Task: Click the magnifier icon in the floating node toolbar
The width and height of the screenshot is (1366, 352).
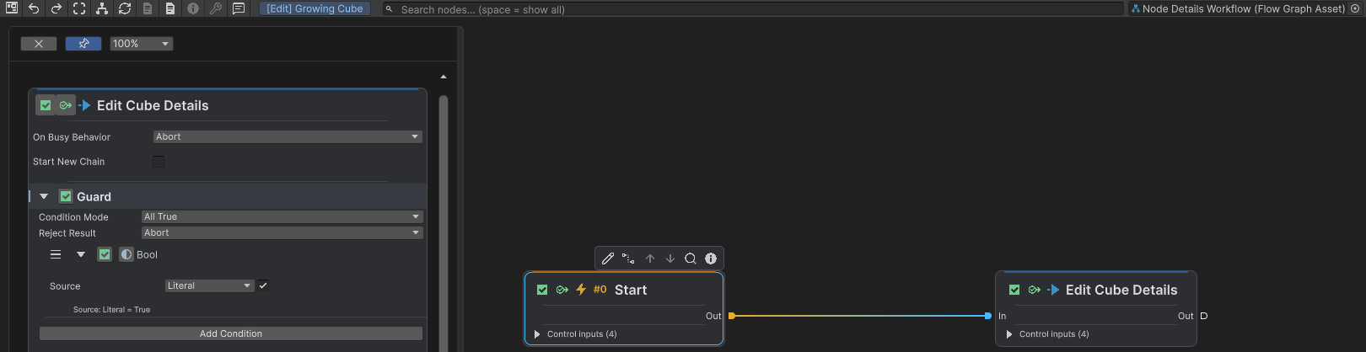Action: click(691, 259)
